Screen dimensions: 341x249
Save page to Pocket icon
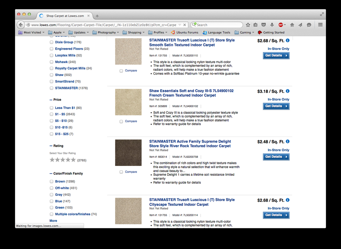pyautogui.click(x=264, y=25)
